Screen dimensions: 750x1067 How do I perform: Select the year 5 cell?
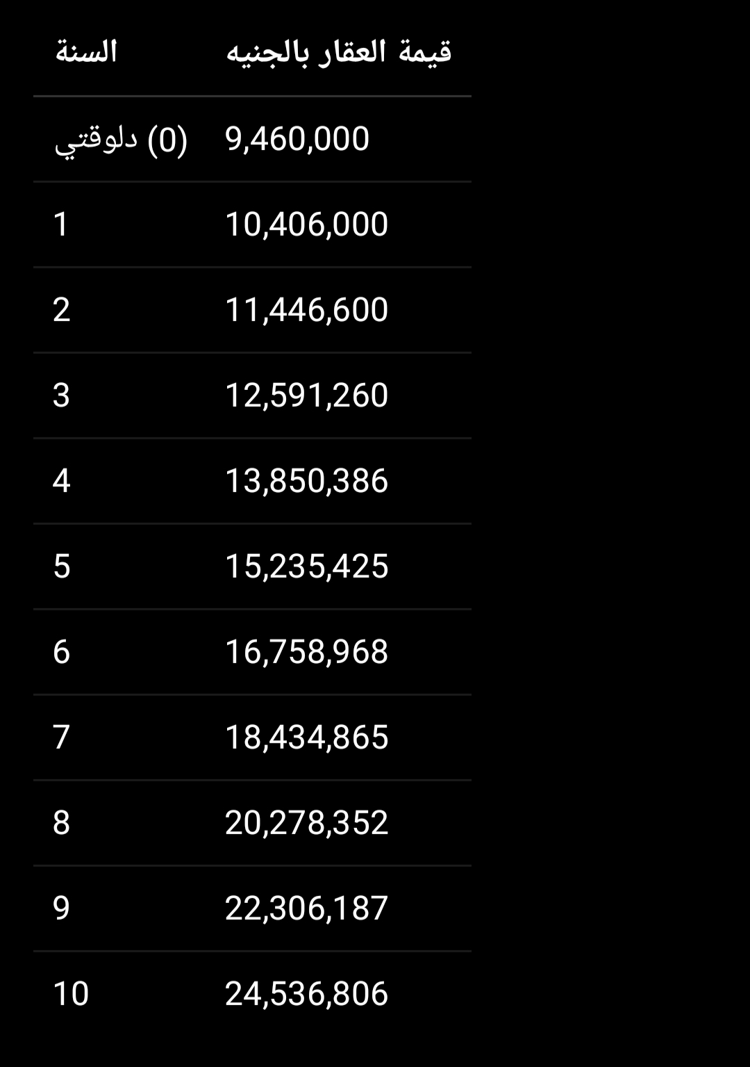pos(61,567)
